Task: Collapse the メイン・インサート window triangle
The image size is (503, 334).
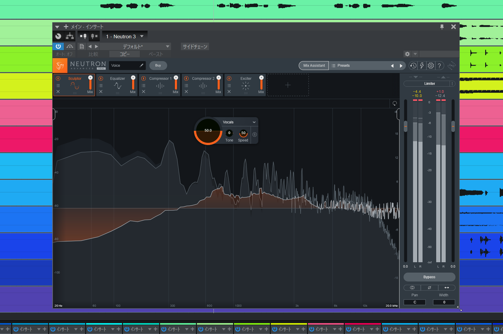Action: coord(57,27)
